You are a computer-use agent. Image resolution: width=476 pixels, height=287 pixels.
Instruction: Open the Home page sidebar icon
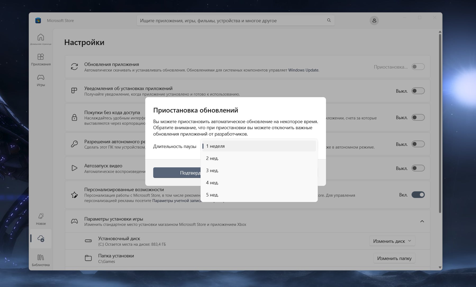click(40, 39)
